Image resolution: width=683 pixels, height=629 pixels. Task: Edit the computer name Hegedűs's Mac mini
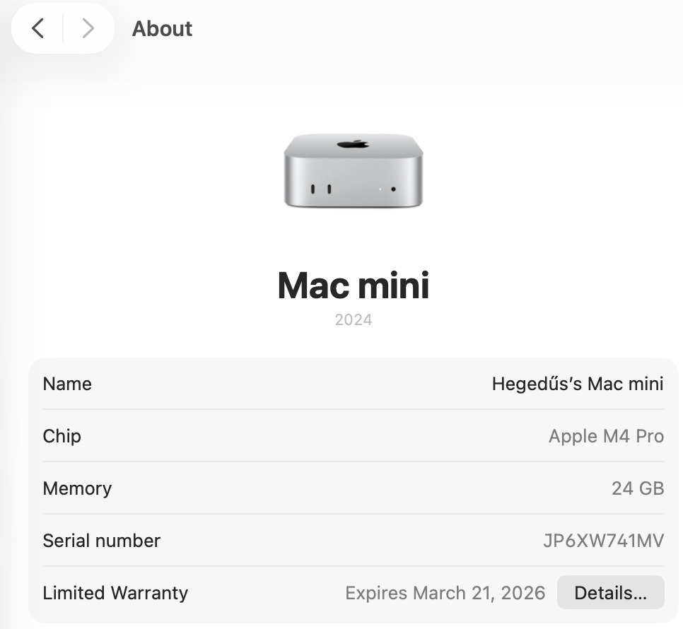click(577, 384)
